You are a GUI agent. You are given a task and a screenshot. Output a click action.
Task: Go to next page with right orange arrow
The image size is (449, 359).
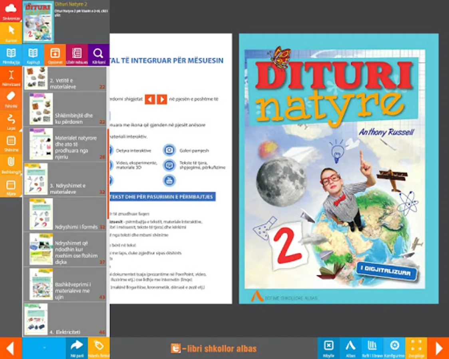click(438, 348)
